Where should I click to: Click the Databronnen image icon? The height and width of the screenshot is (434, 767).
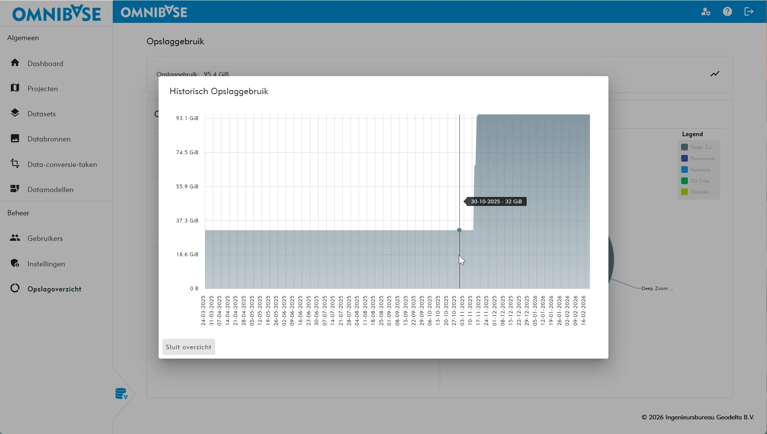click(x=15, y=138)
